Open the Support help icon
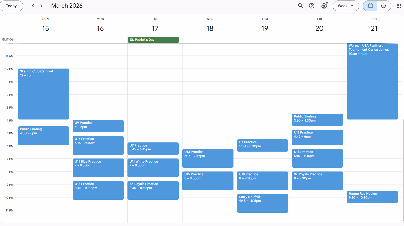 311,6
